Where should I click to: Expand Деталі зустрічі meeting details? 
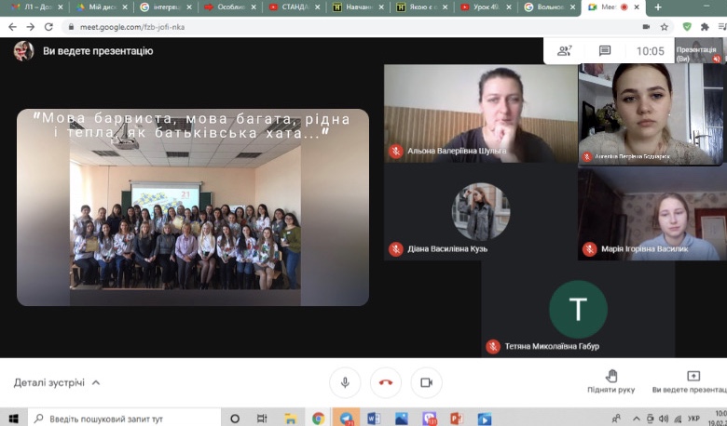(57, 383)
